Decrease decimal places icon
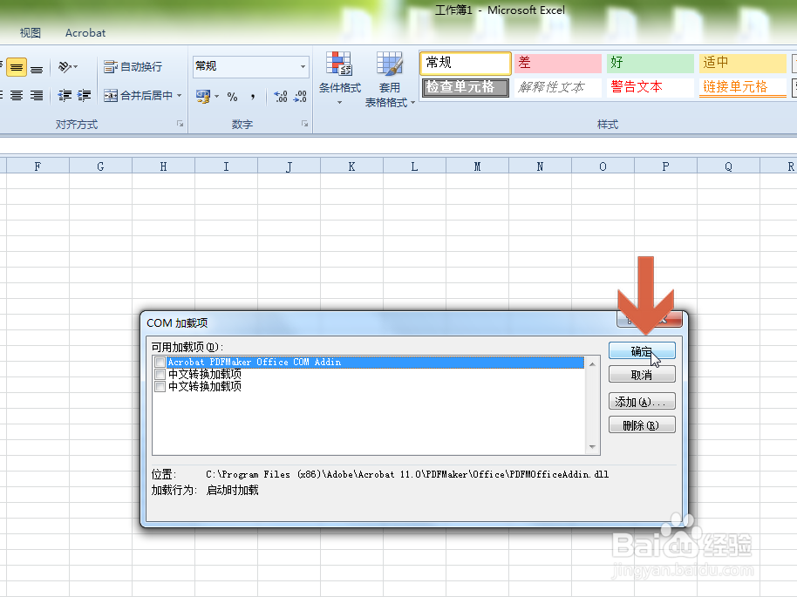The image size is (797, 597). pos(300,96)
